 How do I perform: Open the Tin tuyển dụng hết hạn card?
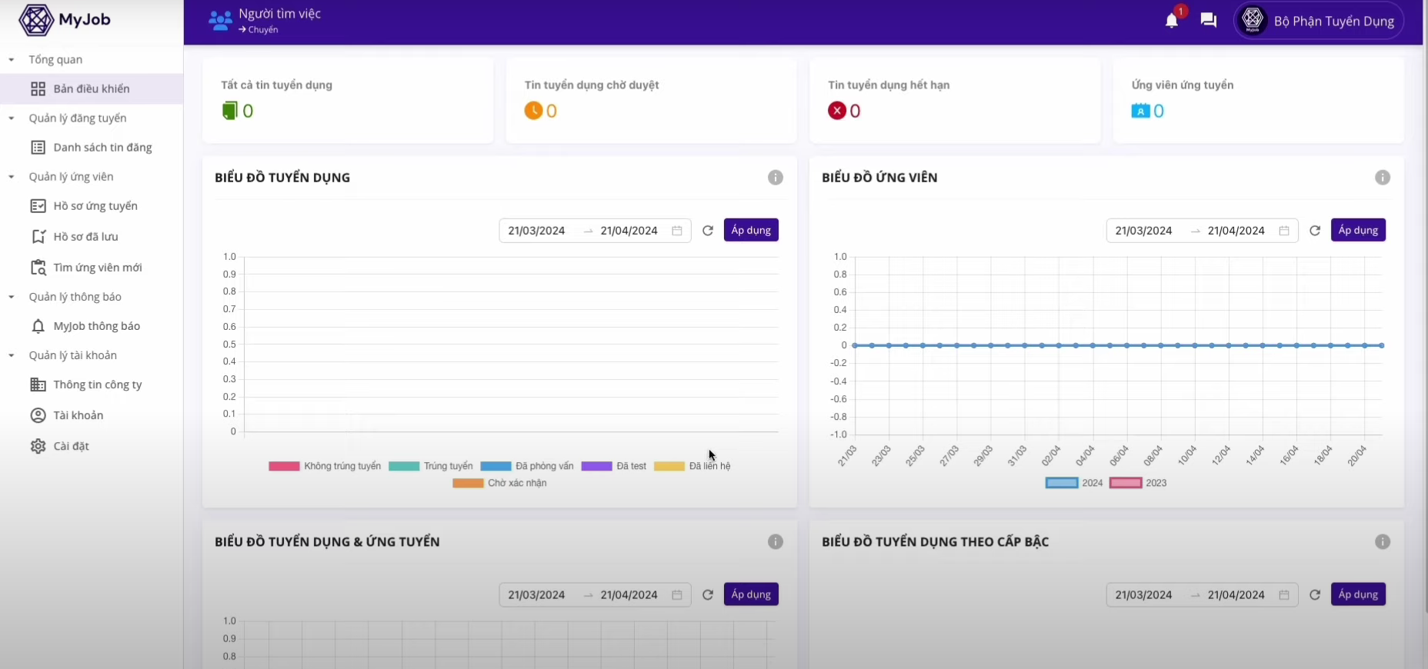[955, 100]
